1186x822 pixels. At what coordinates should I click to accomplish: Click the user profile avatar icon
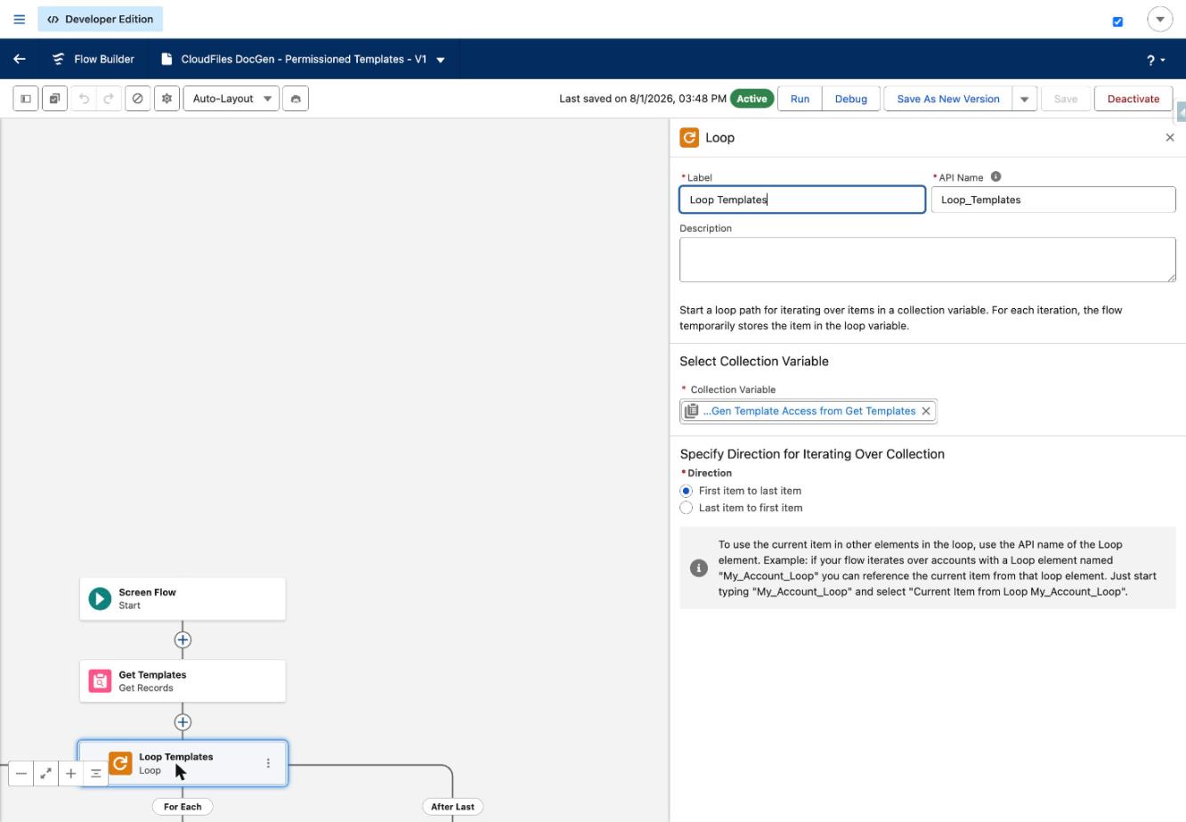[1160, 19]
